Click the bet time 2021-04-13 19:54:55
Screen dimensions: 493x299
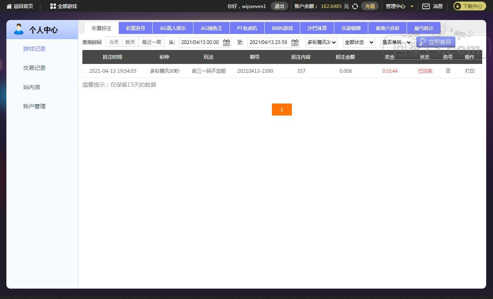[x=113, y=71]
